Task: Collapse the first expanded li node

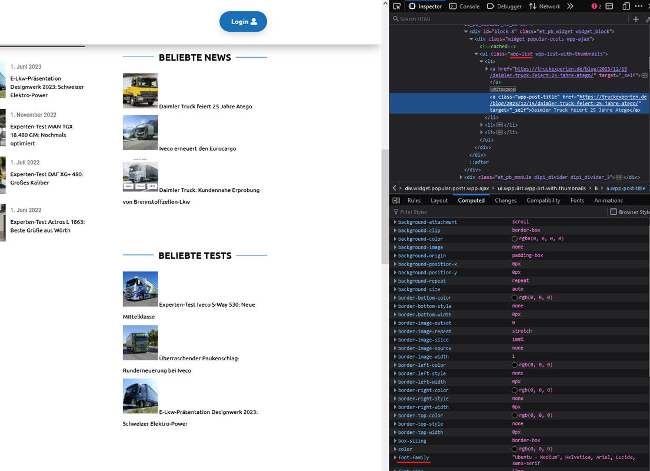Action: point(481,61)
